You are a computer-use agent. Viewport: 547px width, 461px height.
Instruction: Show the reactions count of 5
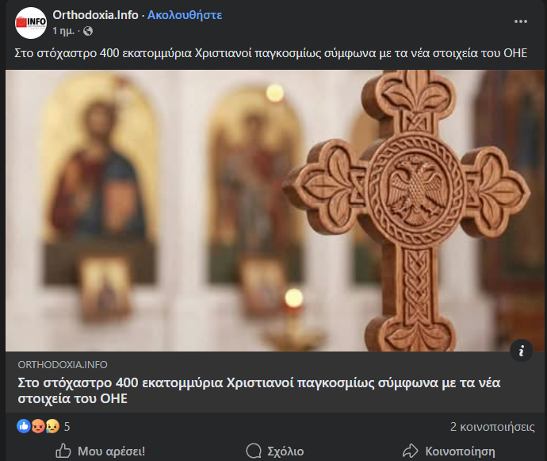(x=67, y=426)
